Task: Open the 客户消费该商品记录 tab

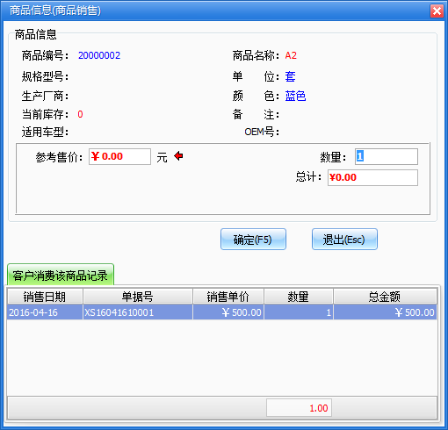Action: 61,275
